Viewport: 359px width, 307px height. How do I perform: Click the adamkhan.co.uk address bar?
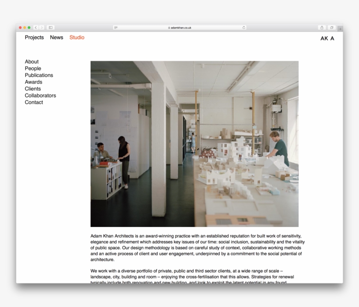coord(180,28)
